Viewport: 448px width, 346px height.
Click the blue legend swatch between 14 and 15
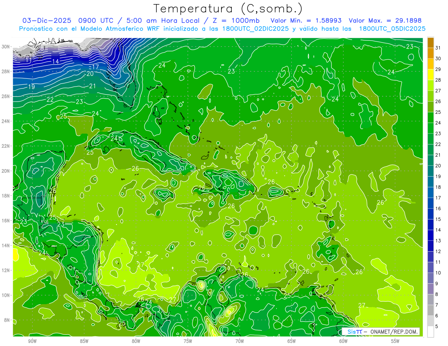(430, 225)
